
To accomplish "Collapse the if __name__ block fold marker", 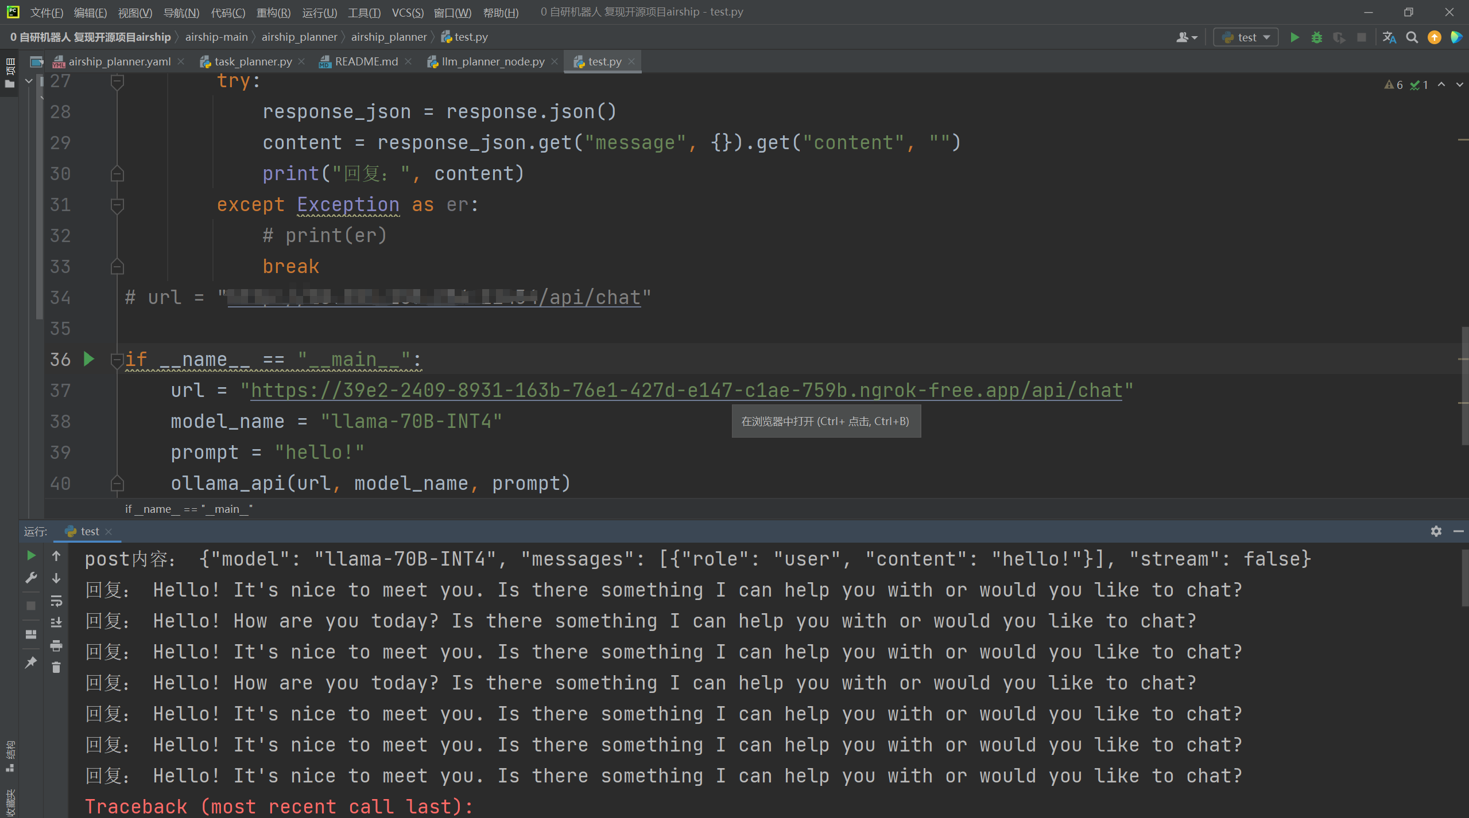I will coord(117,360).
